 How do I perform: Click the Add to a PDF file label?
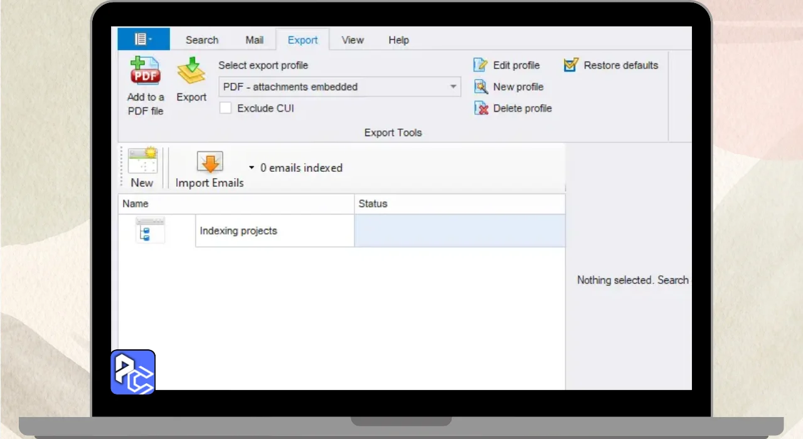coord(146,104)
